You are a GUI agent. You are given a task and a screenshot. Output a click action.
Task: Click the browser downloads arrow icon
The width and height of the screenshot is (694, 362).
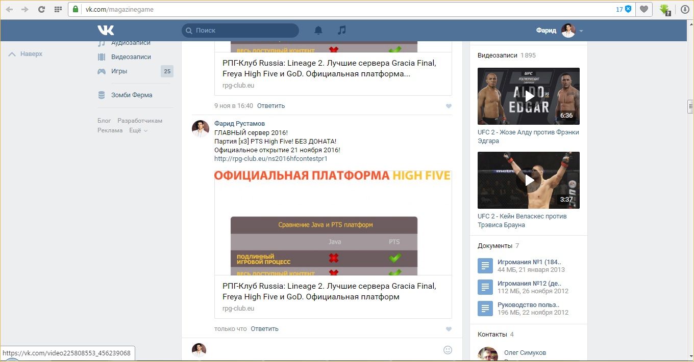(685, 9)
